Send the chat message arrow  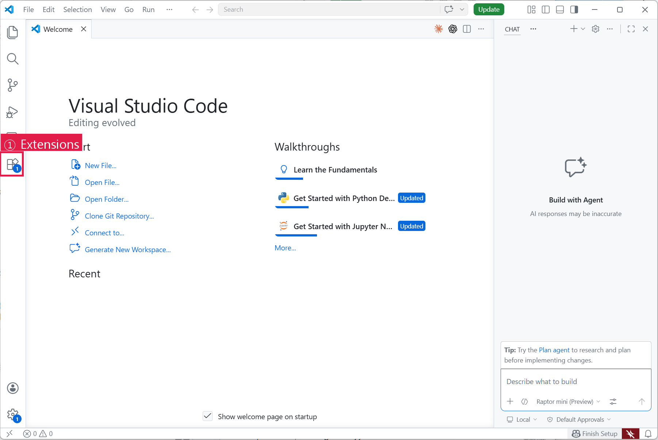coord(642,402)
